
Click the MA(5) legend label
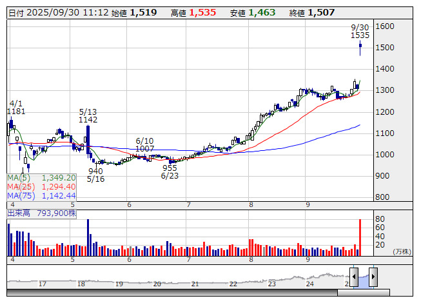[x=19, y=177]
